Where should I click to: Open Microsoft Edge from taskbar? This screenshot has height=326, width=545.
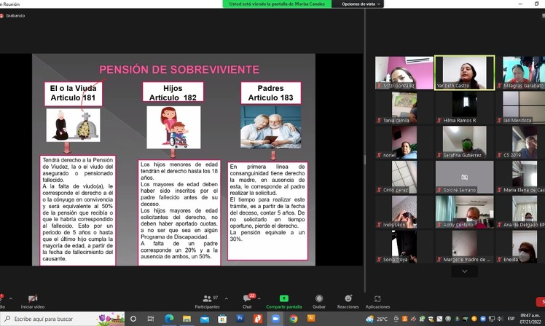point(169,319)
